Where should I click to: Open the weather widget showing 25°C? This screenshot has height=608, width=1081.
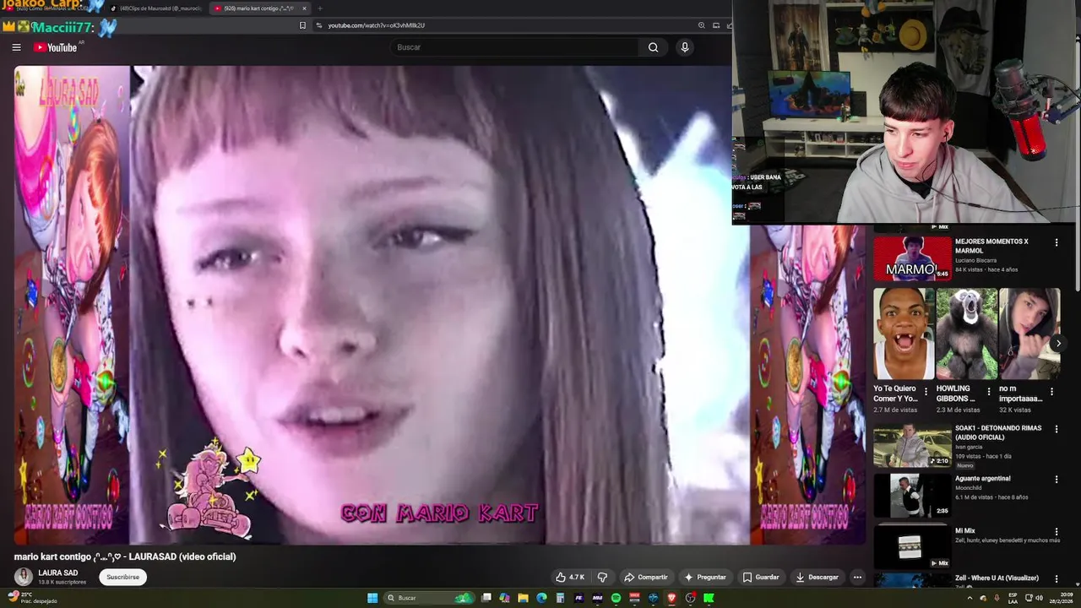[x=32, y=598]
